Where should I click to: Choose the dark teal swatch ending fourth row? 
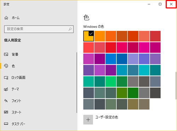155,70
